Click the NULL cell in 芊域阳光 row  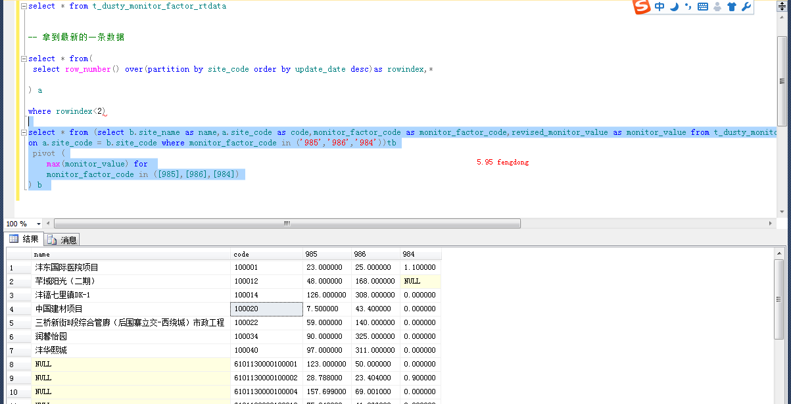[x=421, y=282]
